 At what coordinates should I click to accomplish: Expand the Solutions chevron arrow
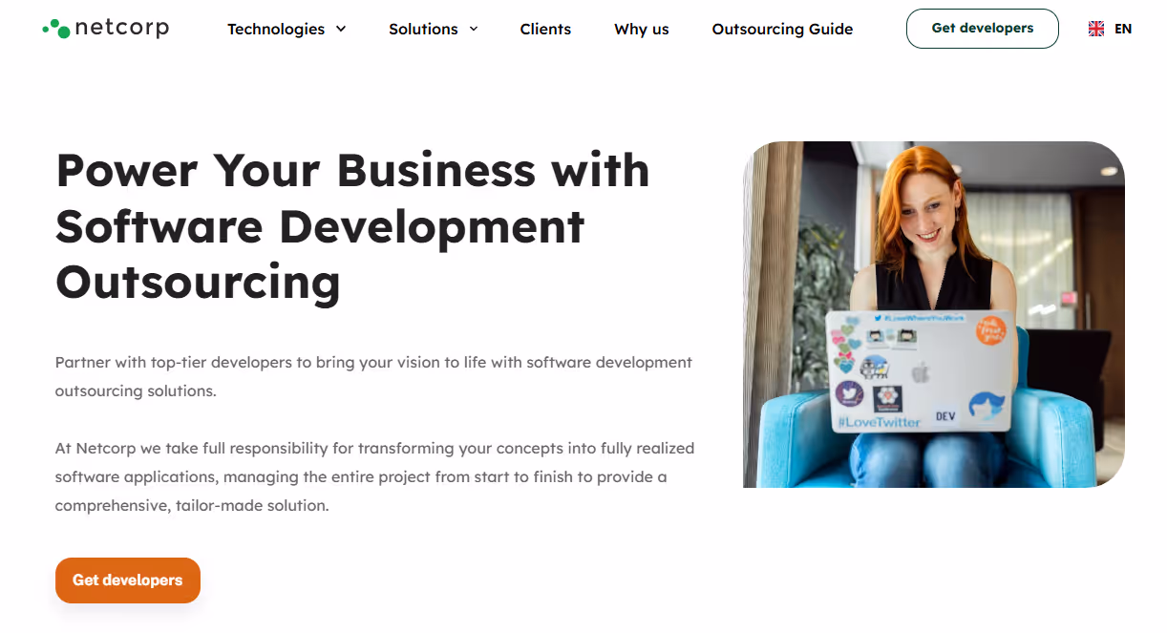pyautogui.click(x=473, y=29)
